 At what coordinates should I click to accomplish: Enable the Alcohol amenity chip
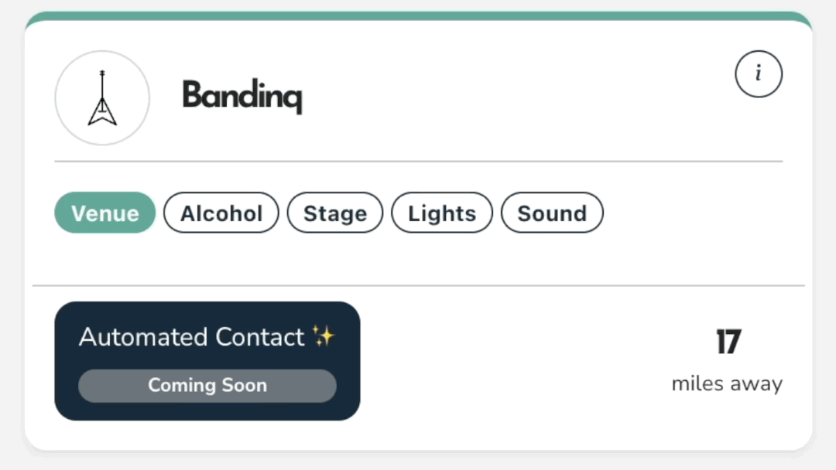click(x=221, y=213)
